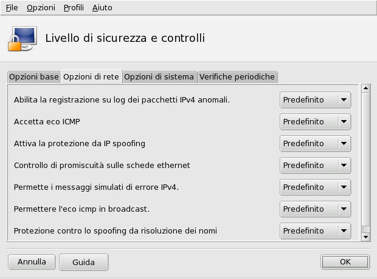Switch to the Opzioni di sistema tab
377x279 pixels.
[159, 77]
